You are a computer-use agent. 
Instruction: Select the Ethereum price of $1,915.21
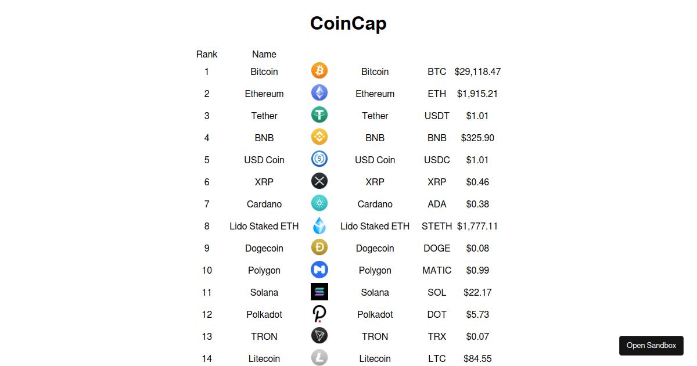(x=477, y=94)
